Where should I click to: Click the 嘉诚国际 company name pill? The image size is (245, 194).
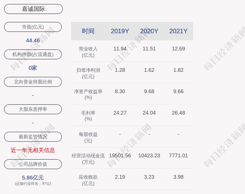[33, 9]
